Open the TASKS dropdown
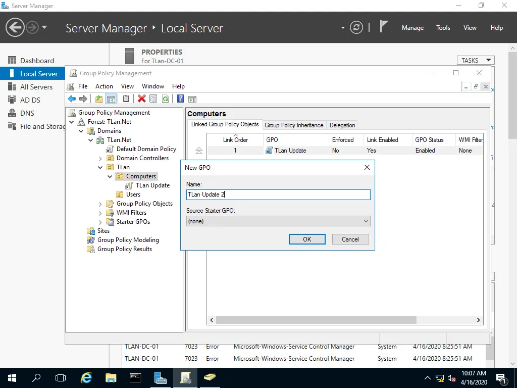The image size is (517, 388). click(475, 60)
